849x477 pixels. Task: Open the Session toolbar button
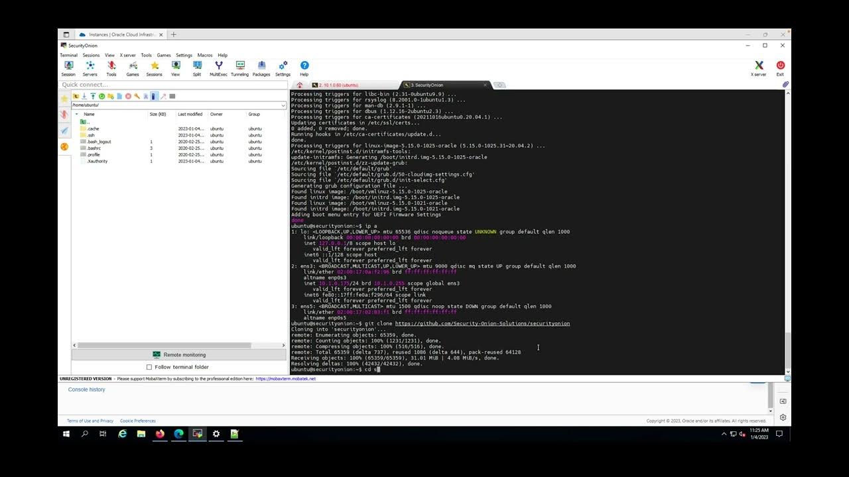click(68, 68)
